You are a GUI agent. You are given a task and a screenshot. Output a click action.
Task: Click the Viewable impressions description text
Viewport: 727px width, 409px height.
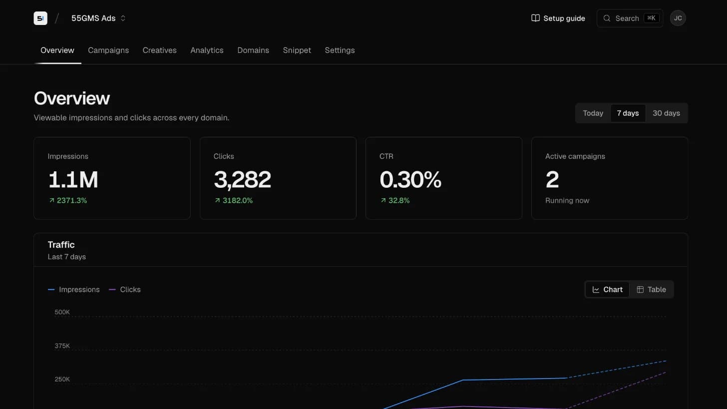[x=131, y=118]
